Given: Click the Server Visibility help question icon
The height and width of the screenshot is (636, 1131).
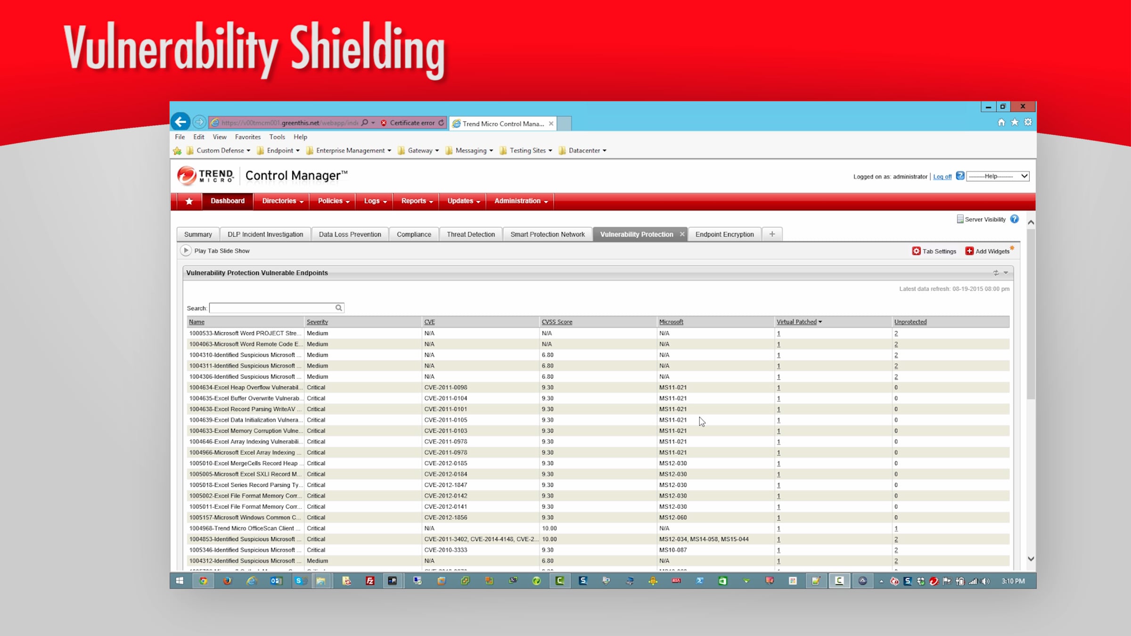Looking at the screenshot, I should (x=1015, y=219).
